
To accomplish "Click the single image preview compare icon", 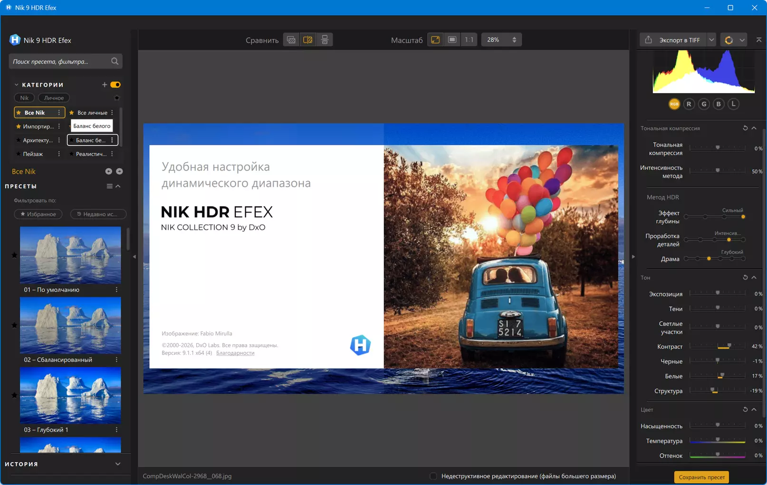I will click(291, 40).
